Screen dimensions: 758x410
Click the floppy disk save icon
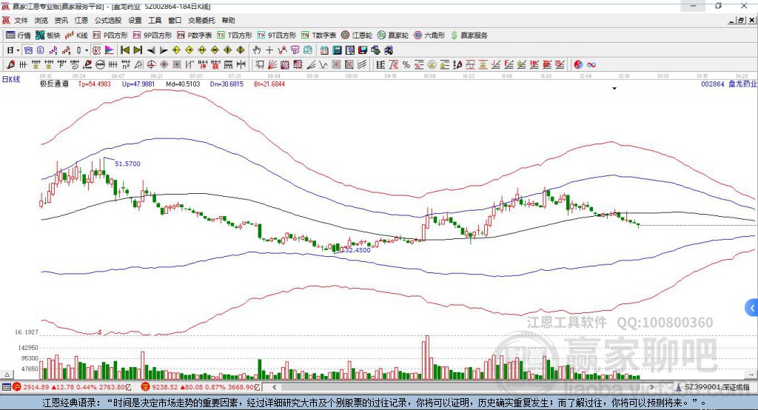click(x=363, y=50)
